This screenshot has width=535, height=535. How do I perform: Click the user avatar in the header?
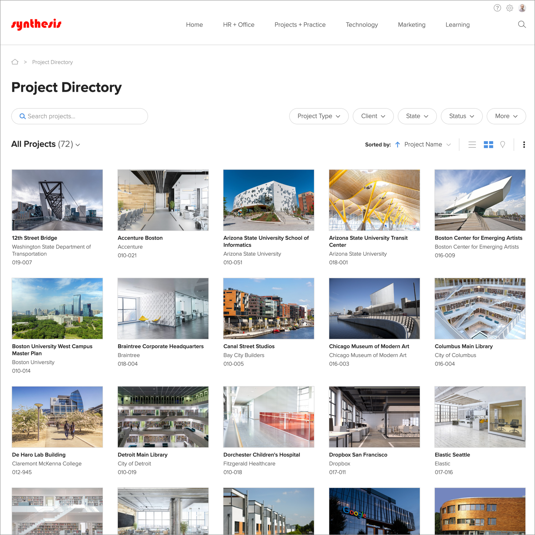point(522,8)
